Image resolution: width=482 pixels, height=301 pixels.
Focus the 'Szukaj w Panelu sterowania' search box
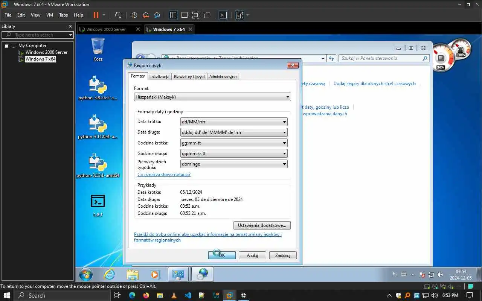tap(384, 58)
